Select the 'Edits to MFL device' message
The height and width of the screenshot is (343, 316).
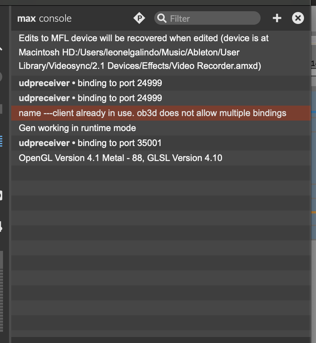pos(150,52)
